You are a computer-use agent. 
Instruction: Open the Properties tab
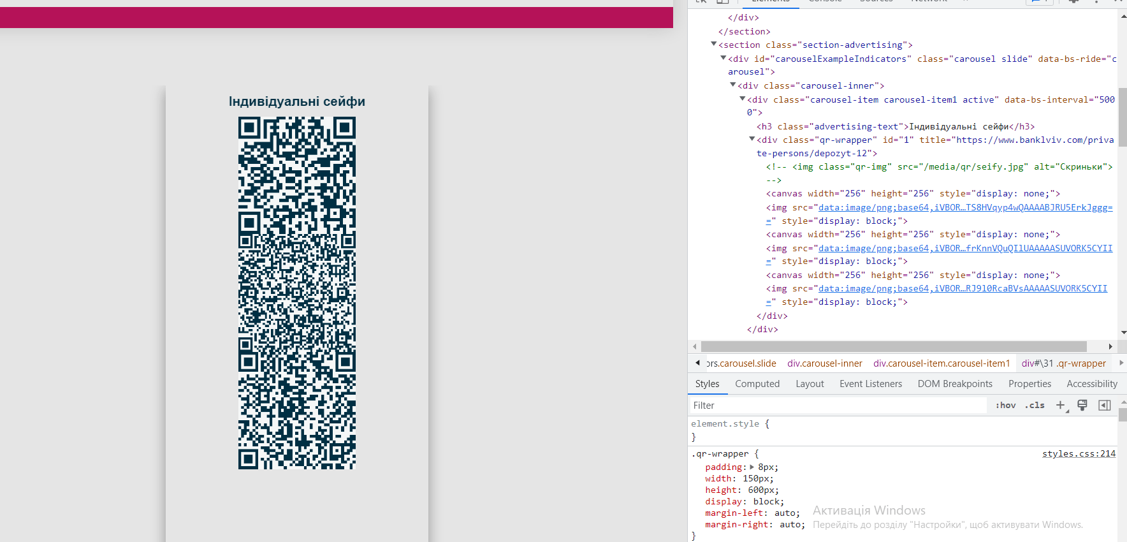[1029, 384]
